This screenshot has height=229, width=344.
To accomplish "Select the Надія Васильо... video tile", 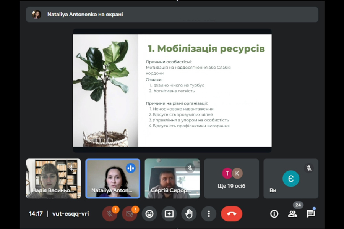I will pyautogui.click(x=53, y=179).
